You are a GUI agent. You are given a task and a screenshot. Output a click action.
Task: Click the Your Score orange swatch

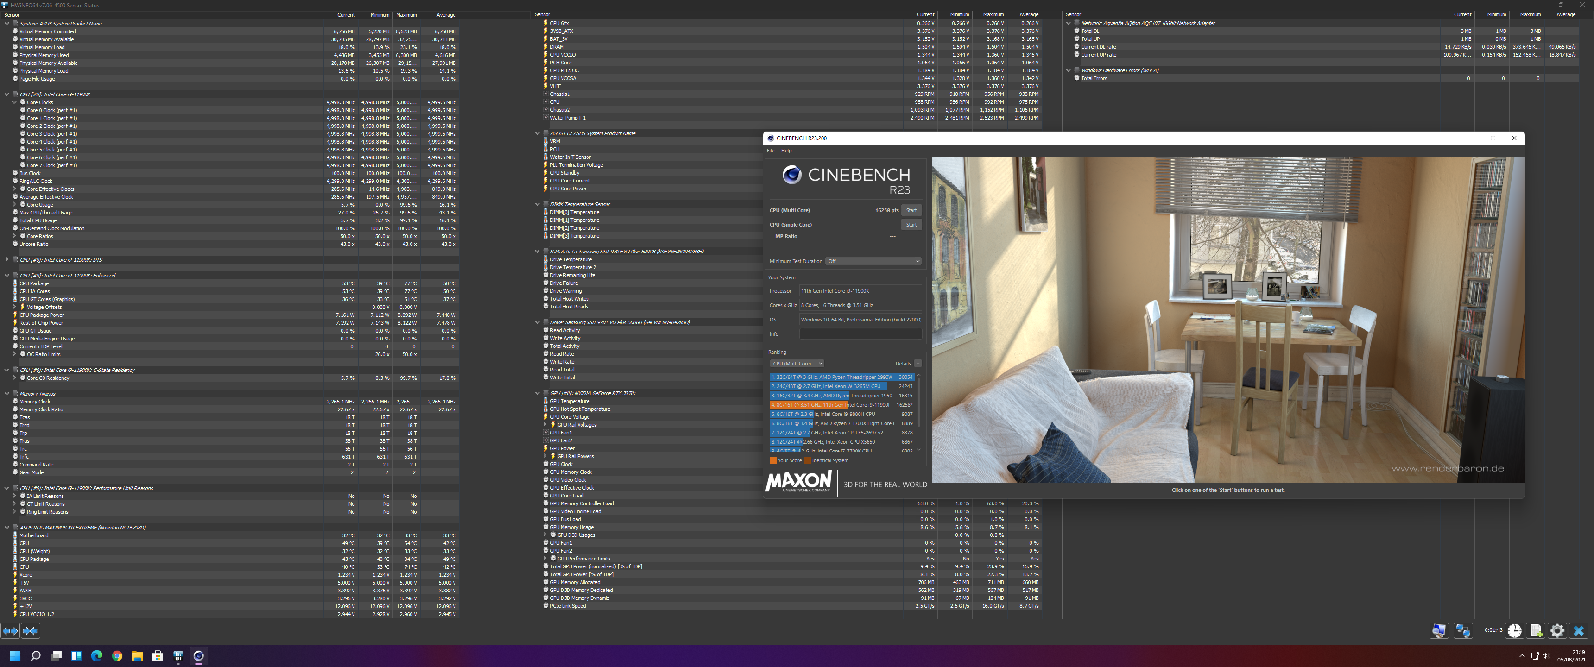tap(773, 460)
